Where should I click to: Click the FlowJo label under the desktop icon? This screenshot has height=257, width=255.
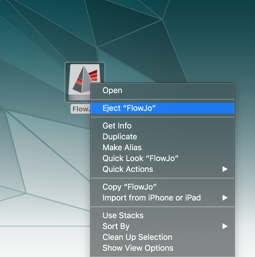81,109
